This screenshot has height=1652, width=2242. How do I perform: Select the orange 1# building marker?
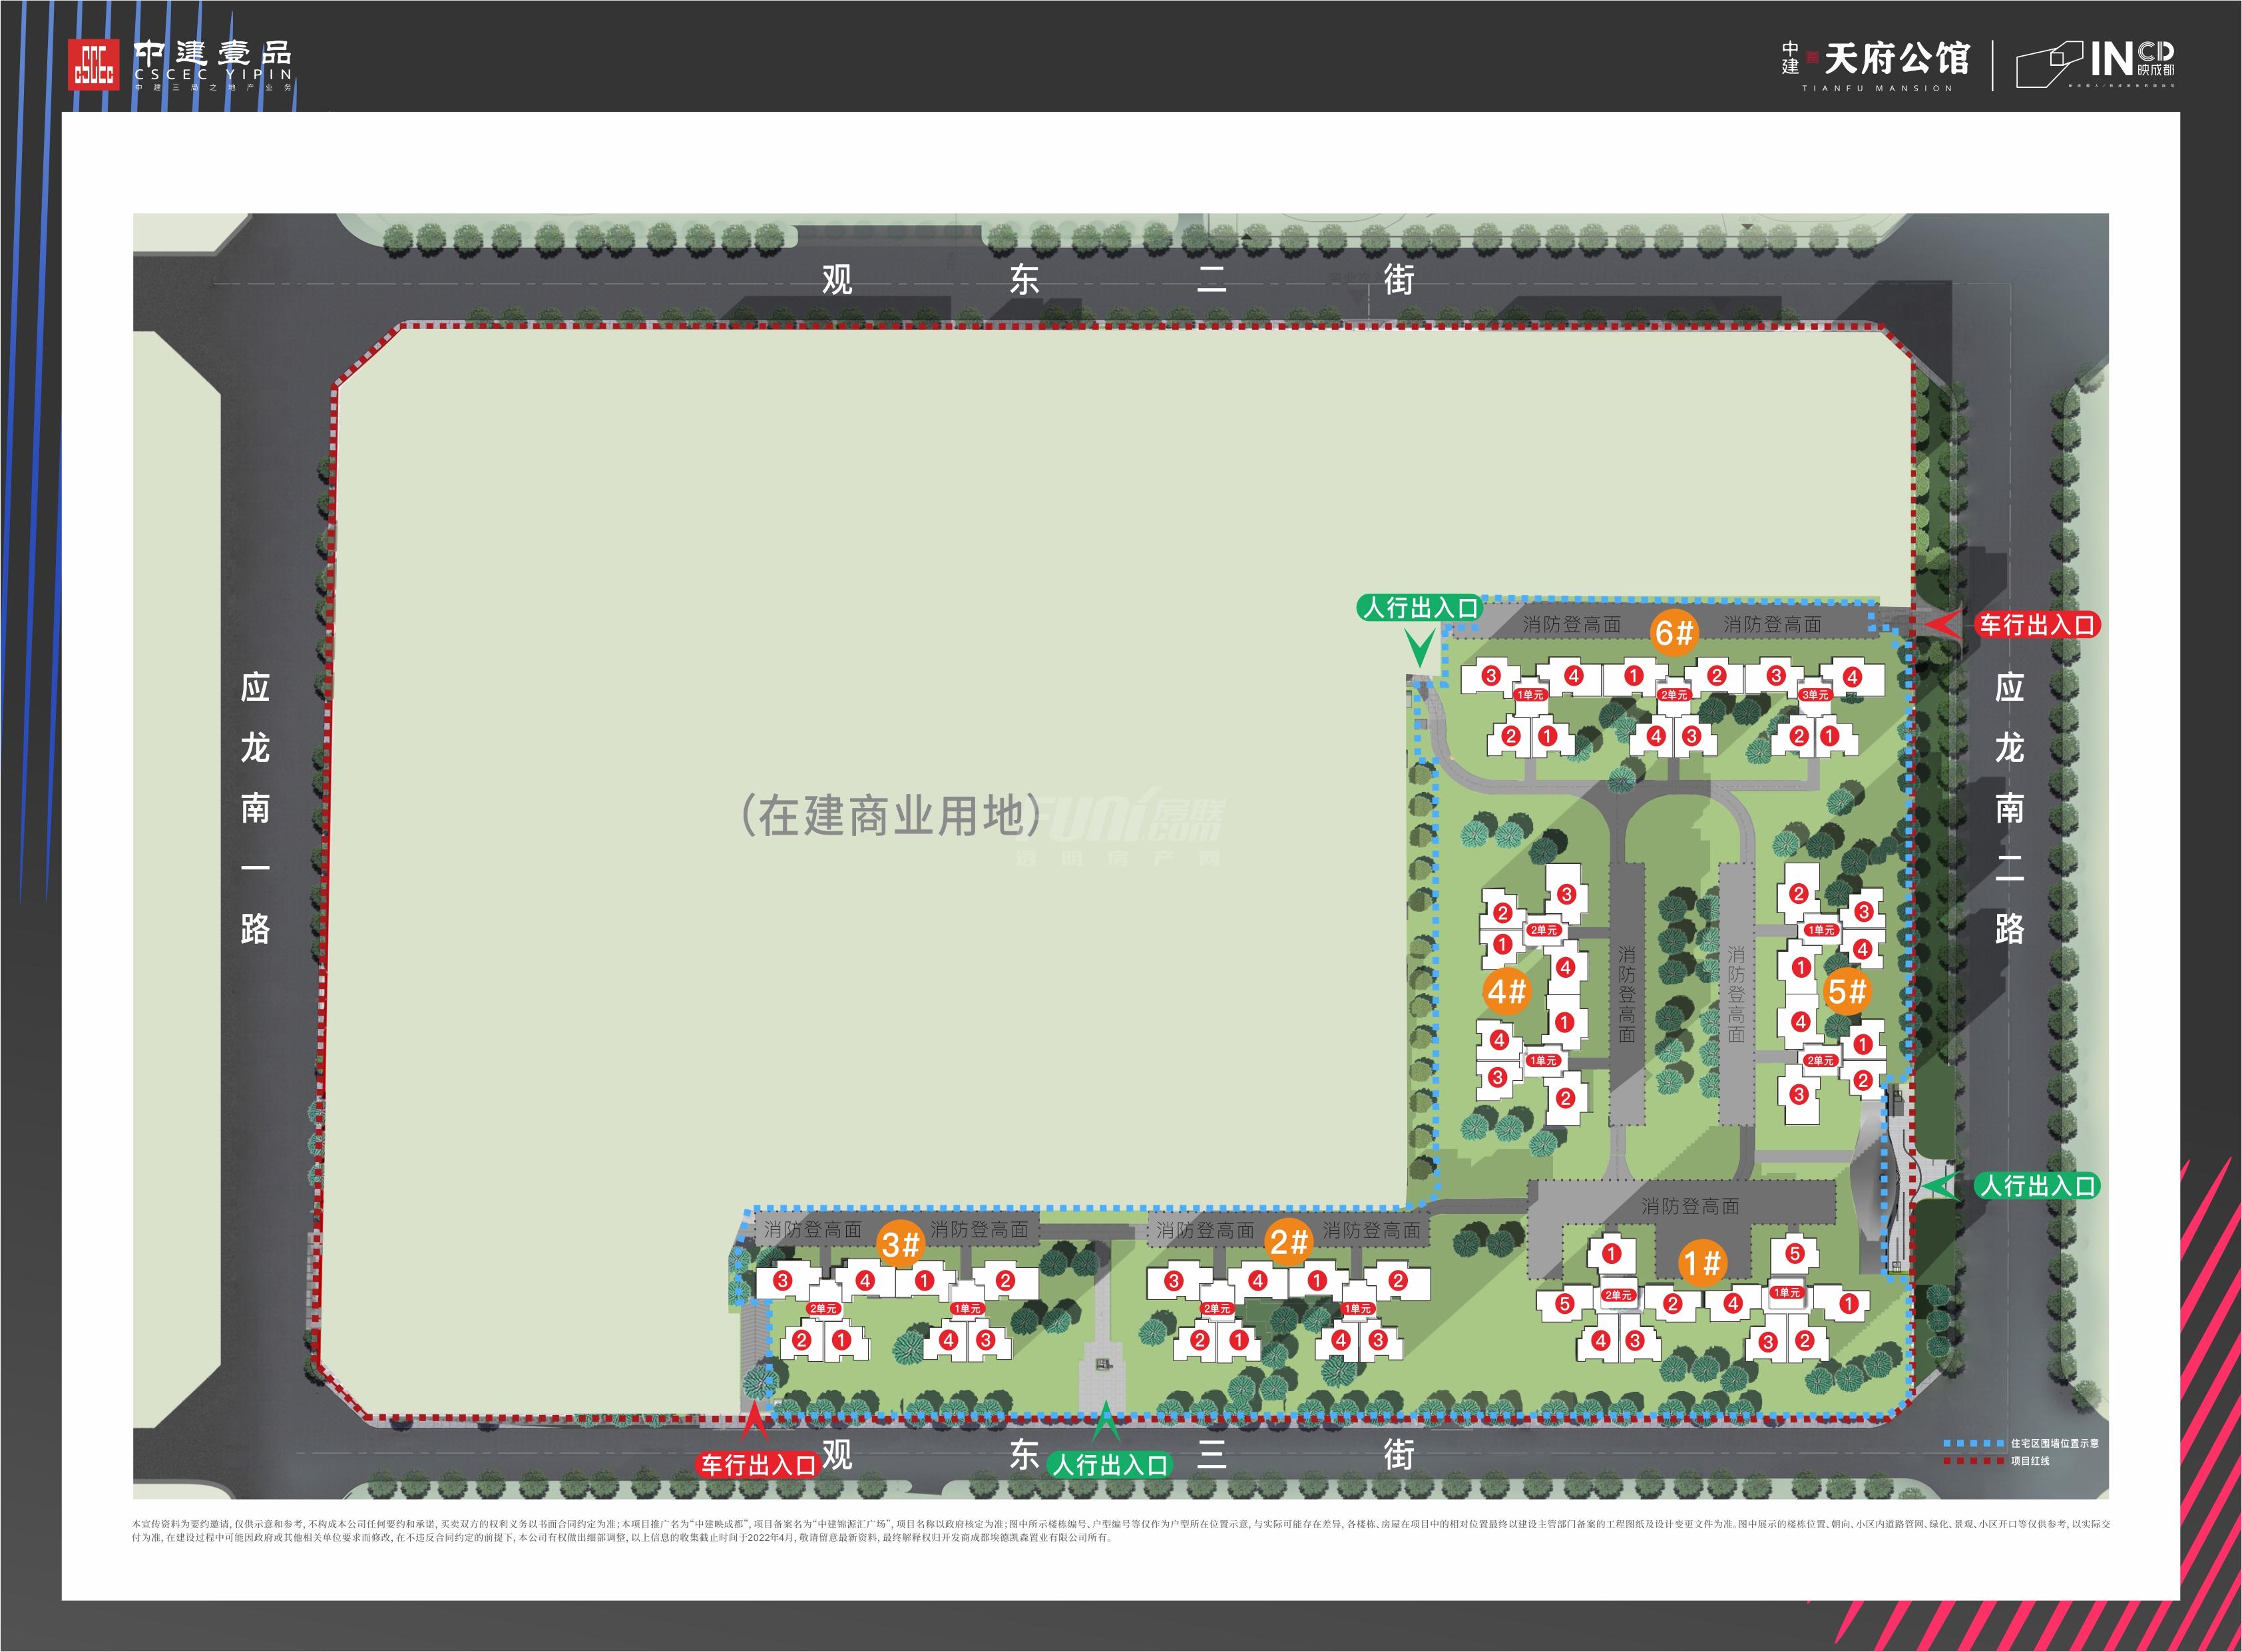click(1701, 1263)
